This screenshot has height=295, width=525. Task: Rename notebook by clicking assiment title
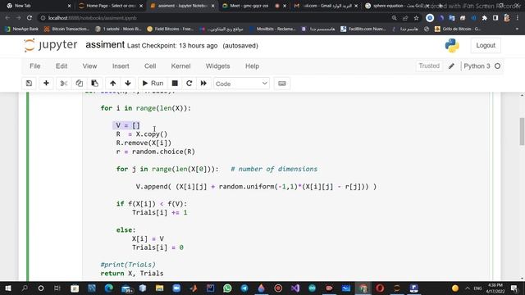click(x=105, y=44)
